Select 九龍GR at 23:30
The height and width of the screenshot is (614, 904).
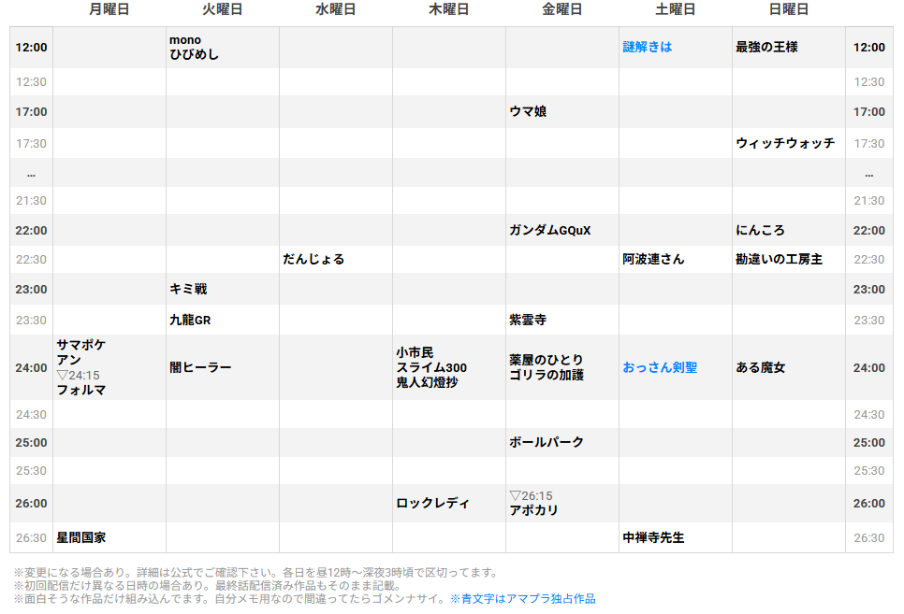[x=190, y=321]
